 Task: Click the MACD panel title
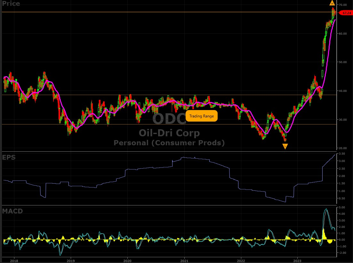click(x=12, y=211)
